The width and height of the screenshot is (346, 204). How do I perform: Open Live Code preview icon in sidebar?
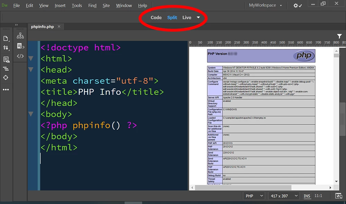pyautogui.click(x=6, y=59)
